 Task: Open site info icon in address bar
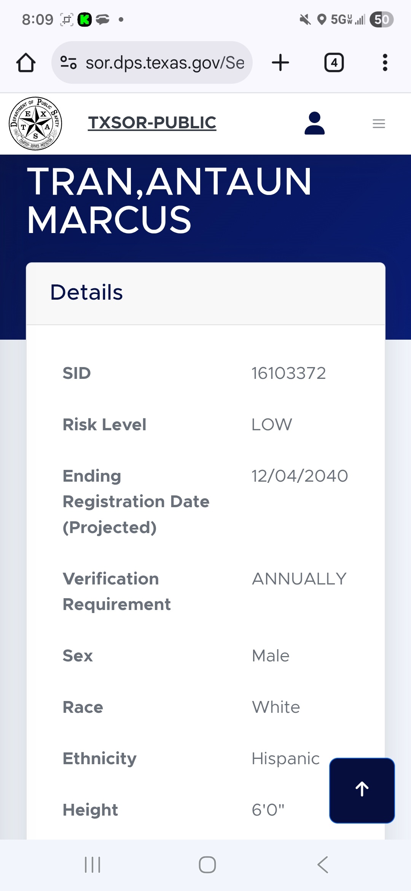click(69, 63)
